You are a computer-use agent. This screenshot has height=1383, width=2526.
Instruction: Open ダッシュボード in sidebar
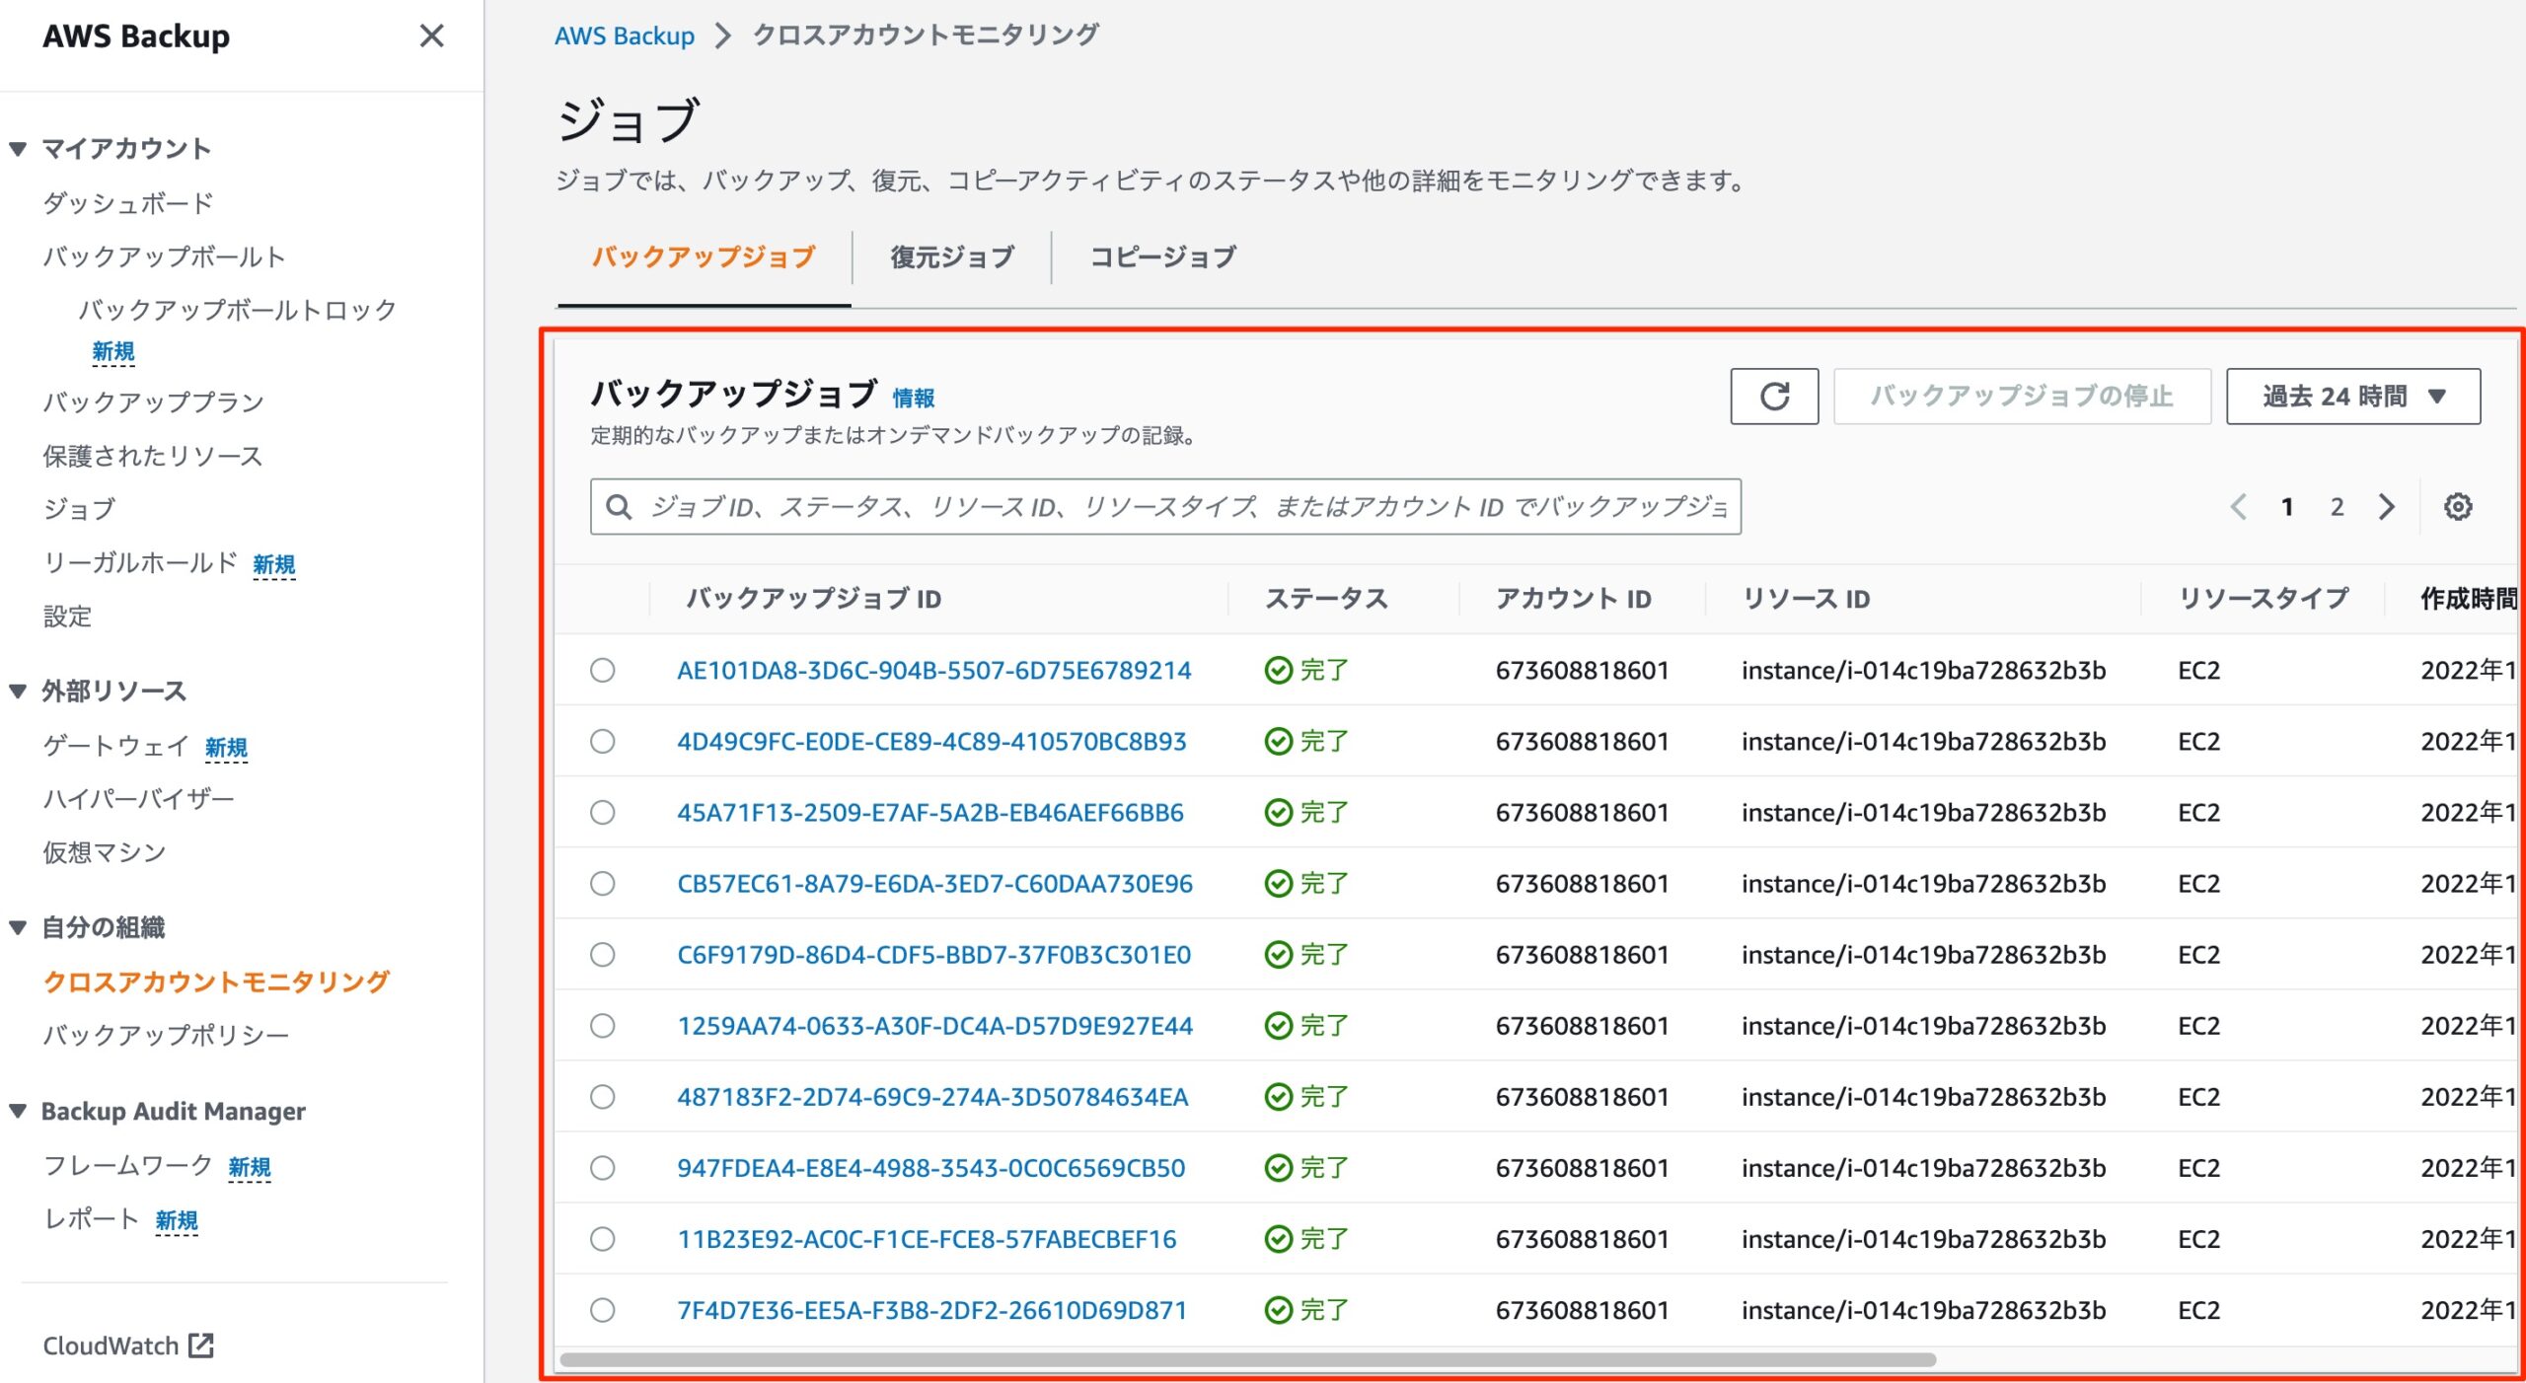tap(128, 203)
